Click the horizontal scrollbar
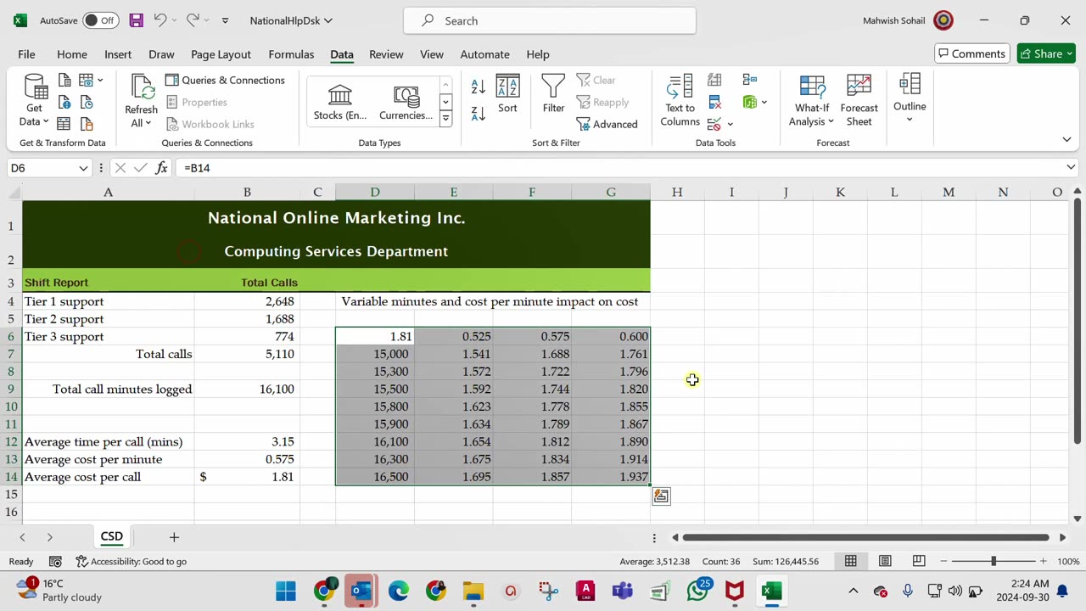The height and width of the screenshot is (611, 1086). point(865,537)
